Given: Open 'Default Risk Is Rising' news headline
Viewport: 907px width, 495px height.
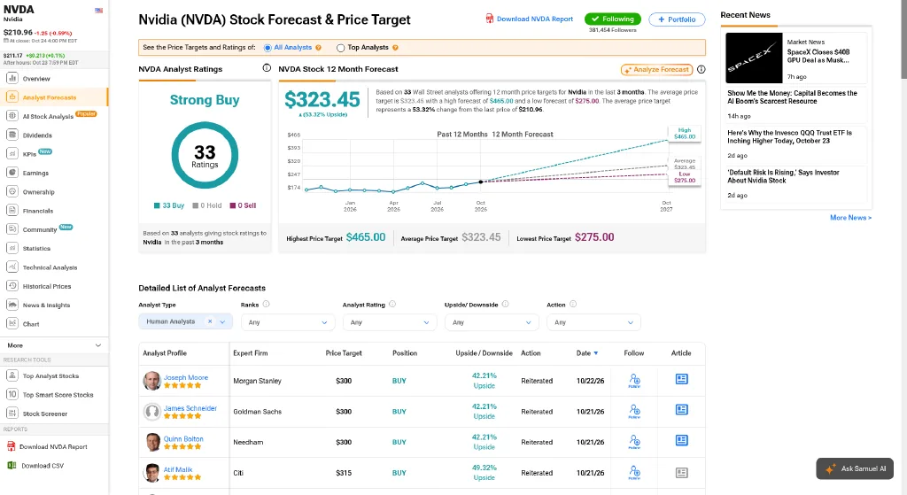Looking at the screenshot, I should 783,176.
